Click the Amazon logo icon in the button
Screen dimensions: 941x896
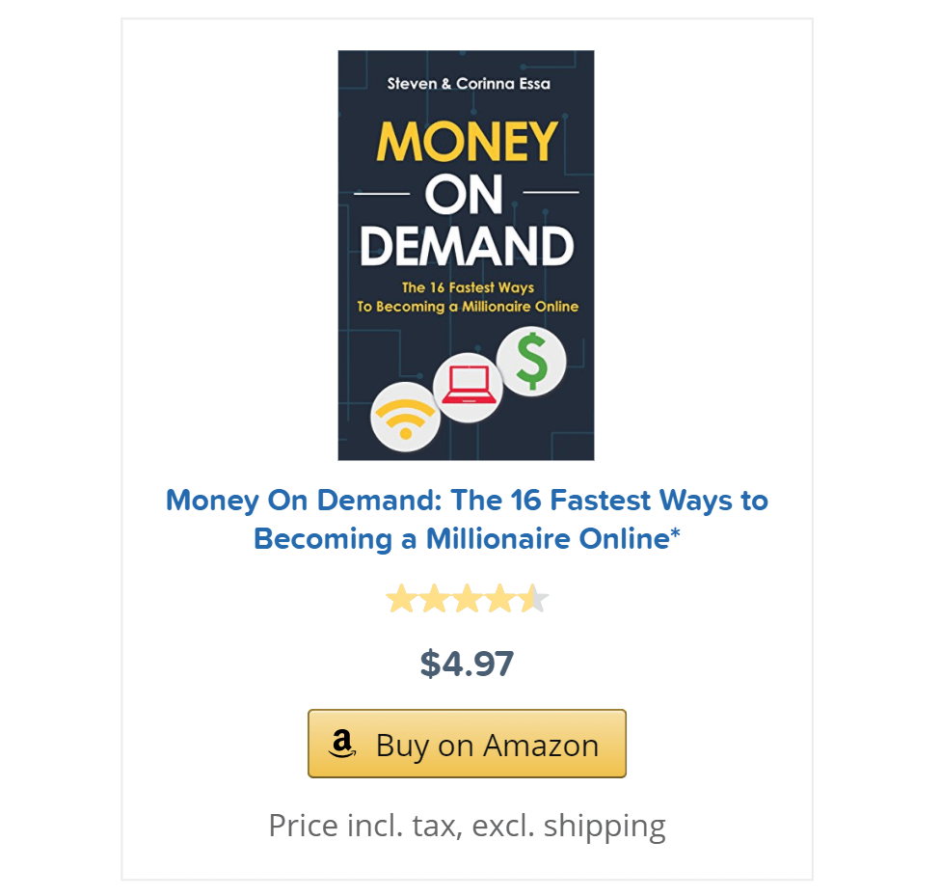click(342, 744)
